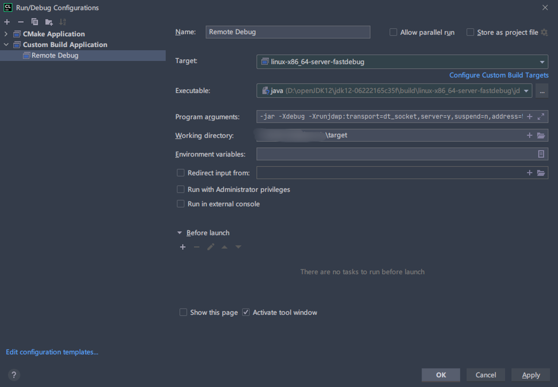This screenshot has width=558, height=387.
Task: Check Run with Administrator privileges
Action: pos(181,189)
